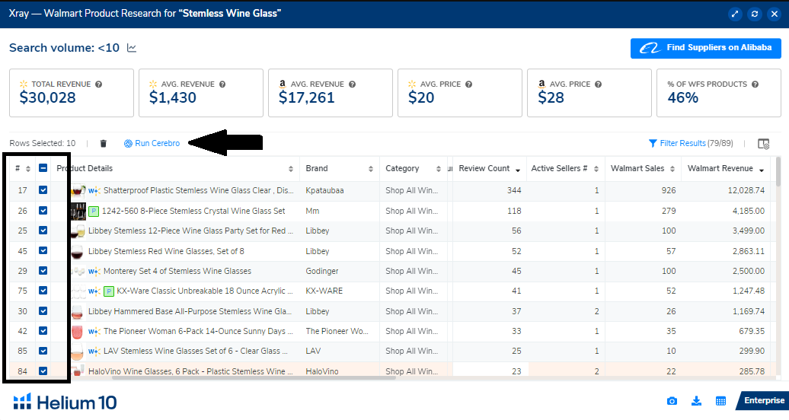This screenshot has height=420, width=789.
Task: Click the Shatterproof Plastic Stemless product thumbnail
Action: 78,190
